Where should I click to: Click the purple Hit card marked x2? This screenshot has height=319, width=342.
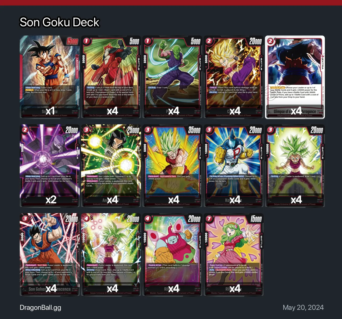pos(50,166)
